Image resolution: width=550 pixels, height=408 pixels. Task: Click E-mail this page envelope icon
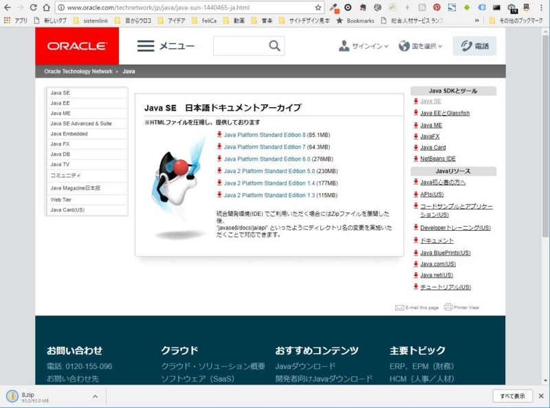(399, 308)
